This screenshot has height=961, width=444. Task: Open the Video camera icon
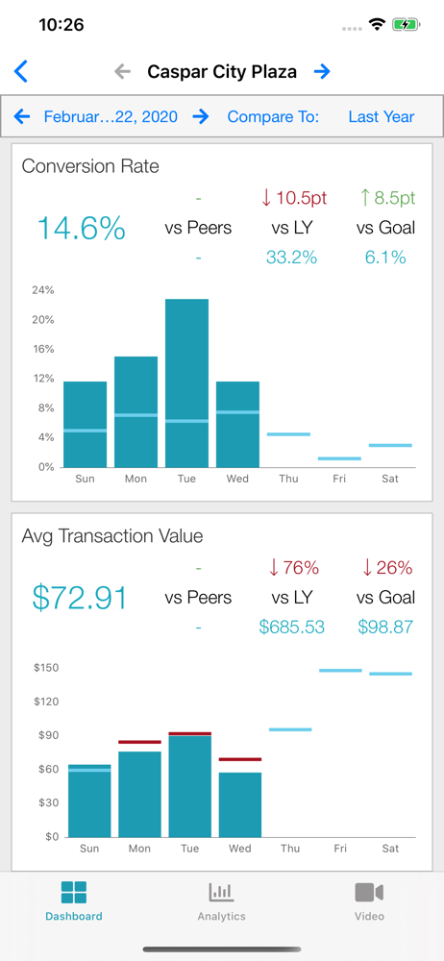coord(369,893)
